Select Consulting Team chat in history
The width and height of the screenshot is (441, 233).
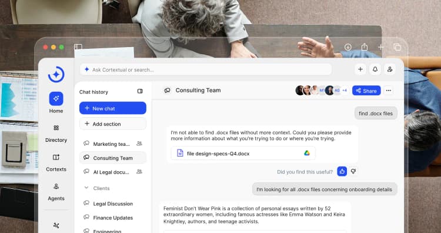click(x=113, y=158)
